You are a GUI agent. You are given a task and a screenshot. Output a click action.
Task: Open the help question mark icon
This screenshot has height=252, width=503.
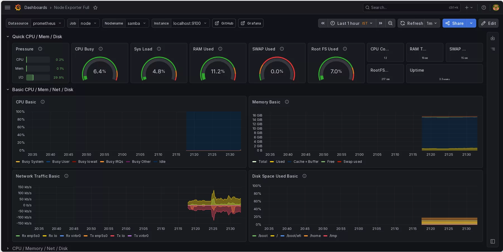pos(484,8)
